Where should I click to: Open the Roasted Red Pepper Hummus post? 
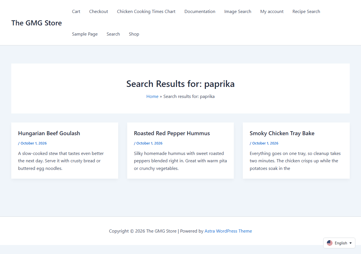click(x=172, y=133)
